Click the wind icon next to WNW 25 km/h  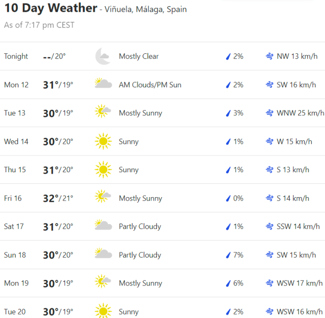click(270, 113)
